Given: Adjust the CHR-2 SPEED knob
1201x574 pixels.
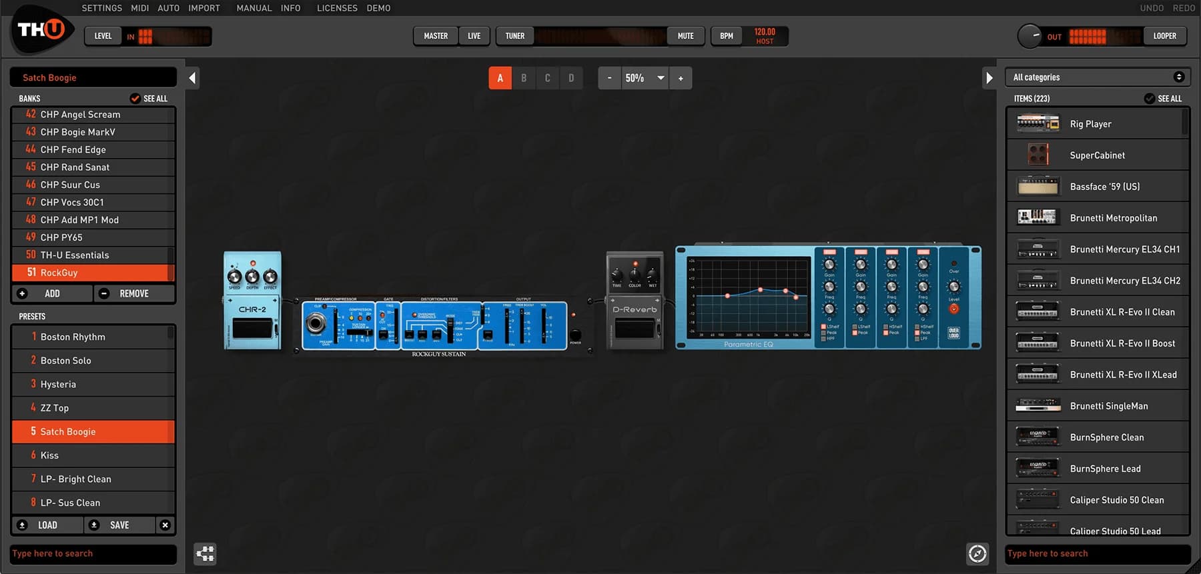Looking at the screenshot, I should tap(234, 277).
